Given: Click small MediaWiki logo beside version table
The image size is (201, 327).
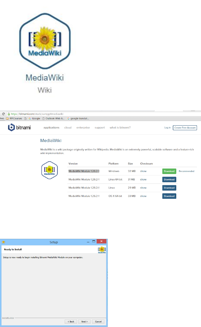Looking at the screenshot, I should click(49, 170).
